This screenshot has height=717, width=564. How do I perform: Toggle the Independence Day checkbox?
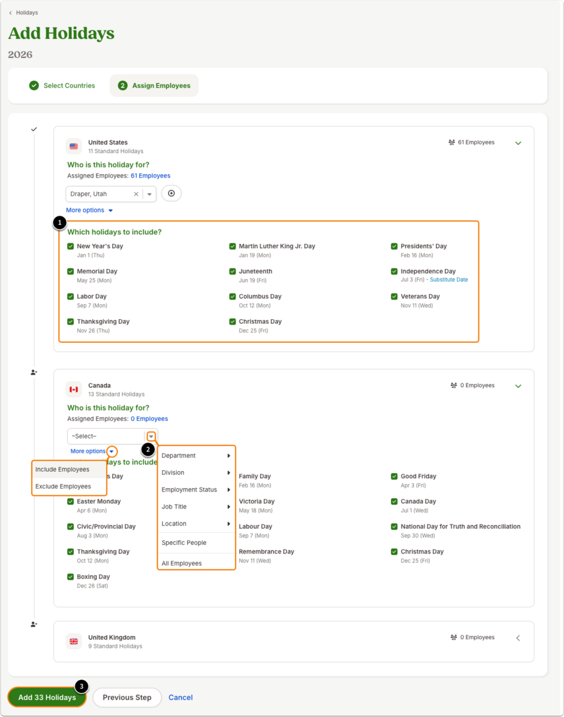click(394, 272)
